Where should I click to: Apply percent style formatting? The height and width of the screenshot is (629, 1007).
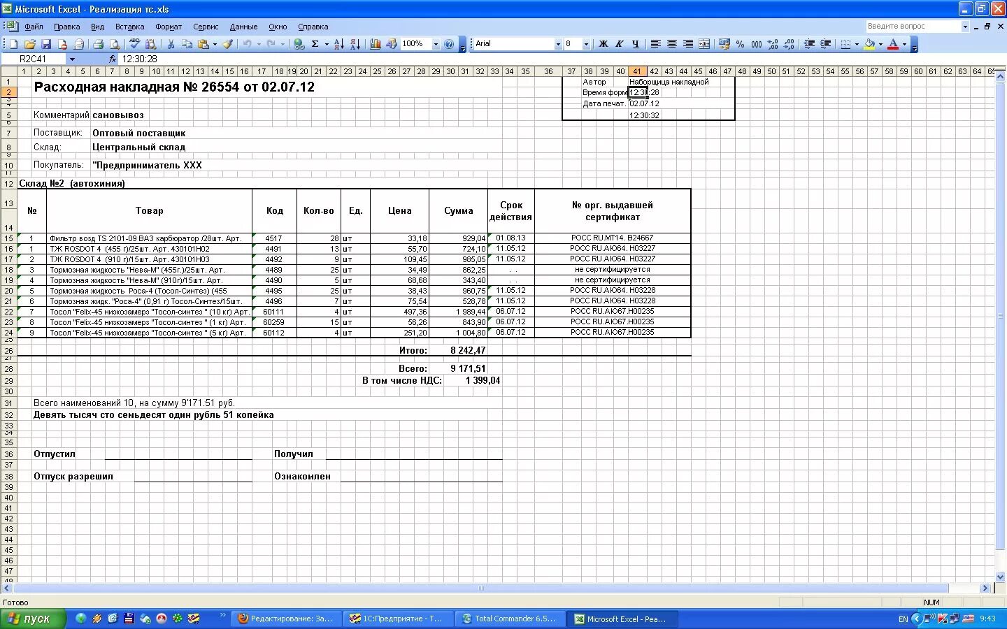(740, 44)
